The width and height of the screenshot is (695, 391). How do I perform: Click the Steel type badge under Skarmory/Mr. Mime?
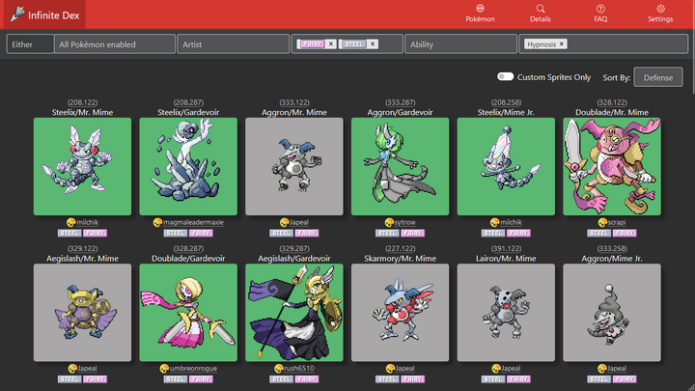click(x=387, y=379)
